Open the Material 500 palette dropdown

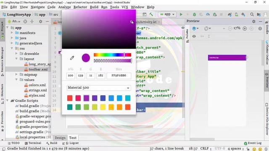click(x=99, y=88)
